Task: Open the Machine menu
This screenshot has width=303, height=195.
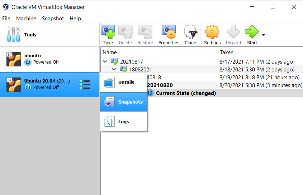Action: [x=26, y=19]
